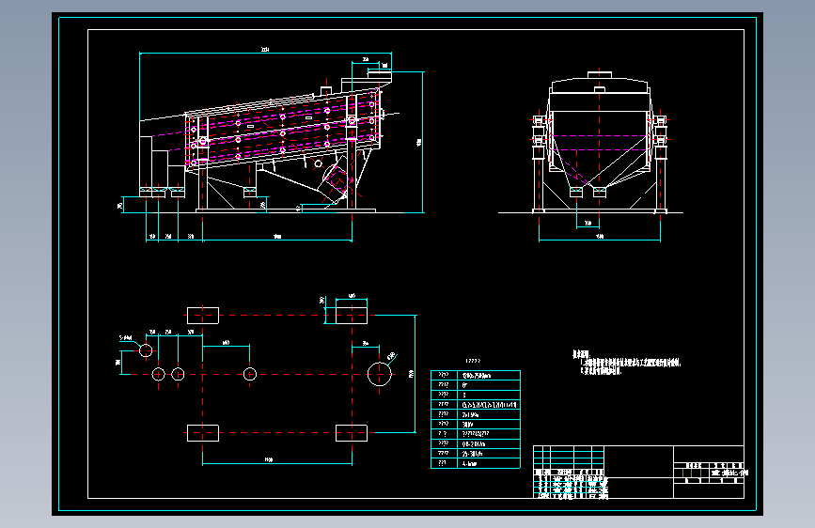Click the feed inlet box atop the side view
The height and width of the screenshot is (528, 815).
point(380,74)
